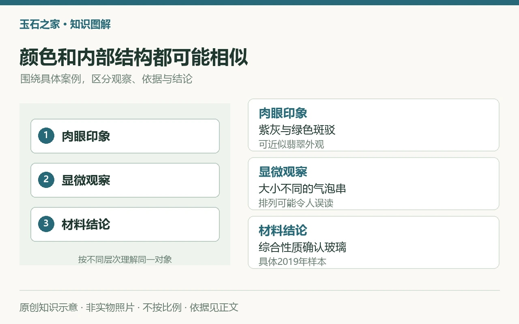Select the footer text "非实物照片"
This screenshot has height=324, width=519.
pyautogui.click(x=110, y=307)
